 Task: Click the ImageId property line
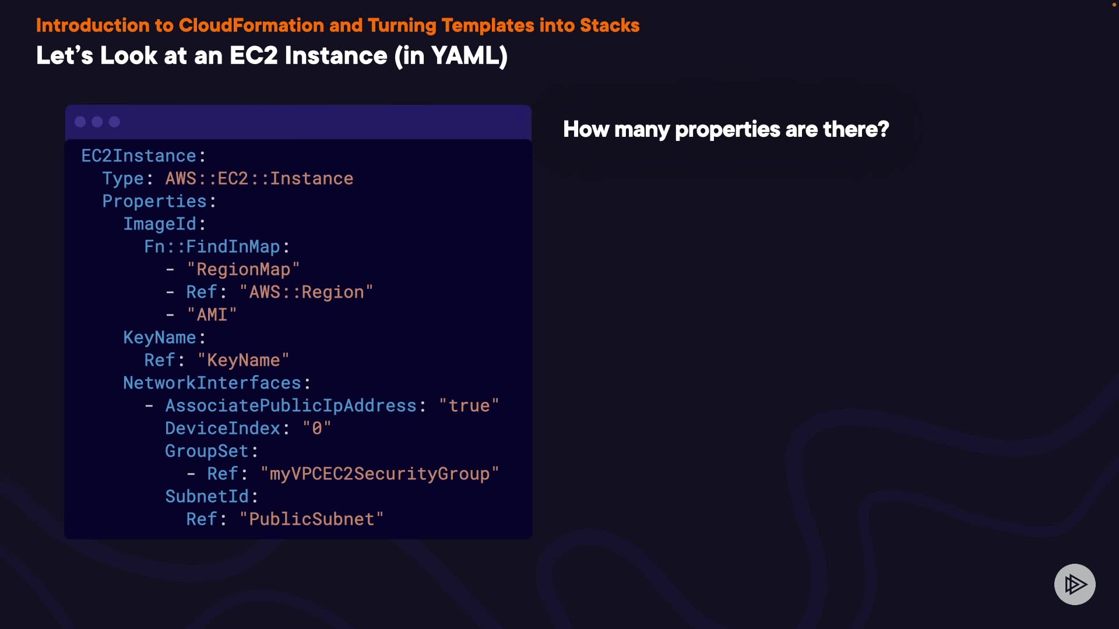click(160, 224)
